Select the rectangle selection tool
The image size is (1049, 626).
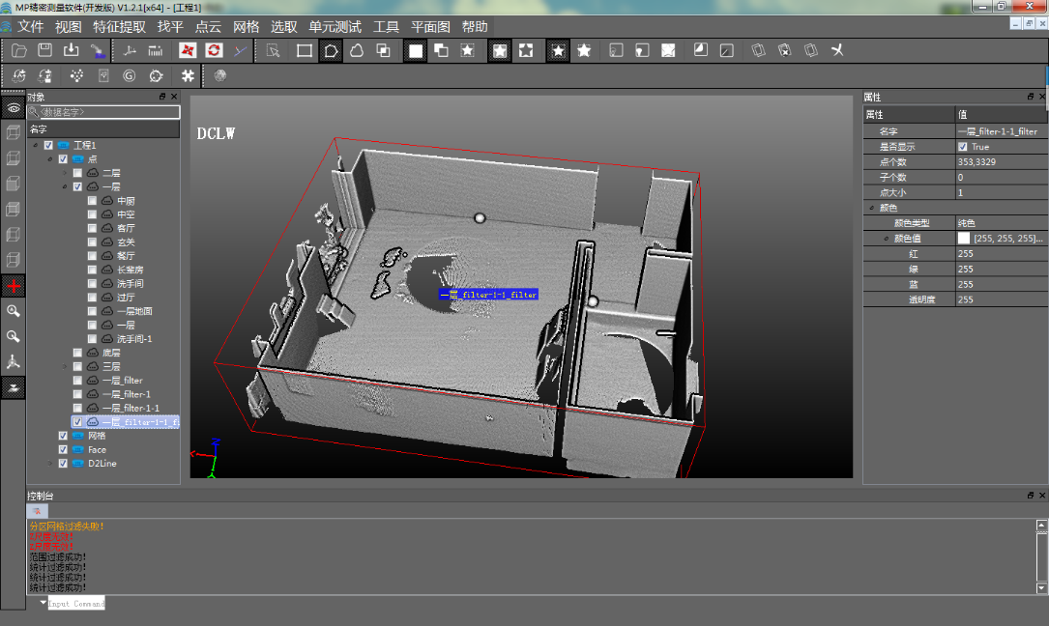coord(305,50)
